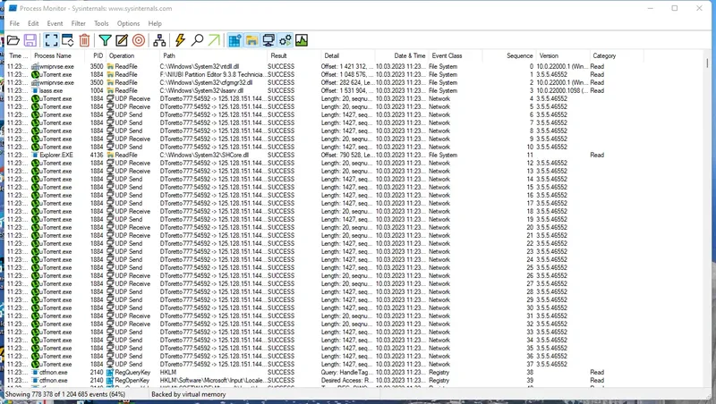Sort by the Result column header
The image size is (716, 404).
click(294, 55)
